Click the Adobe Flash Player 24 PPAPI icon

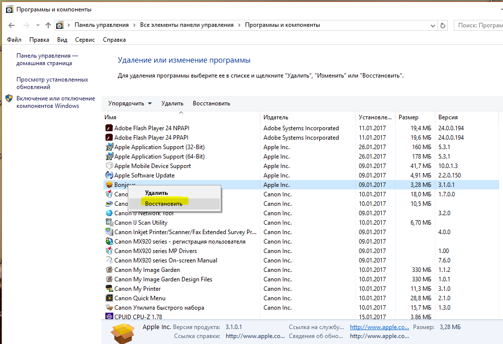[109, 137]
